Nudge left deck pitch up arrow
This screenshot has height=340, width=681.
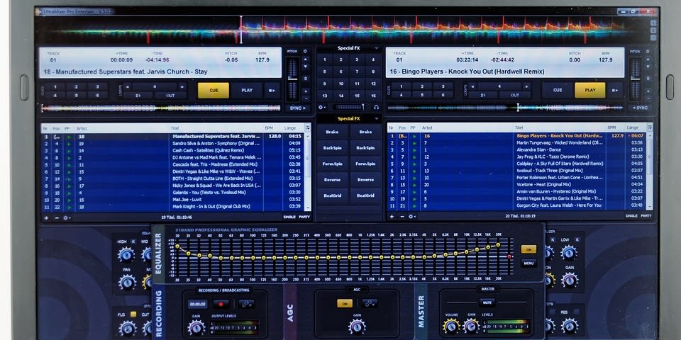(305, 59)
